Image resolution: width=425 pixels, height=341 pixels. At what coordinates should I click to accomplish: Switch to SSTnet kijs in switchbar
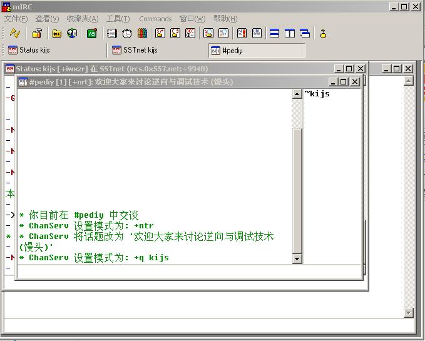click(x=158, y=50)
